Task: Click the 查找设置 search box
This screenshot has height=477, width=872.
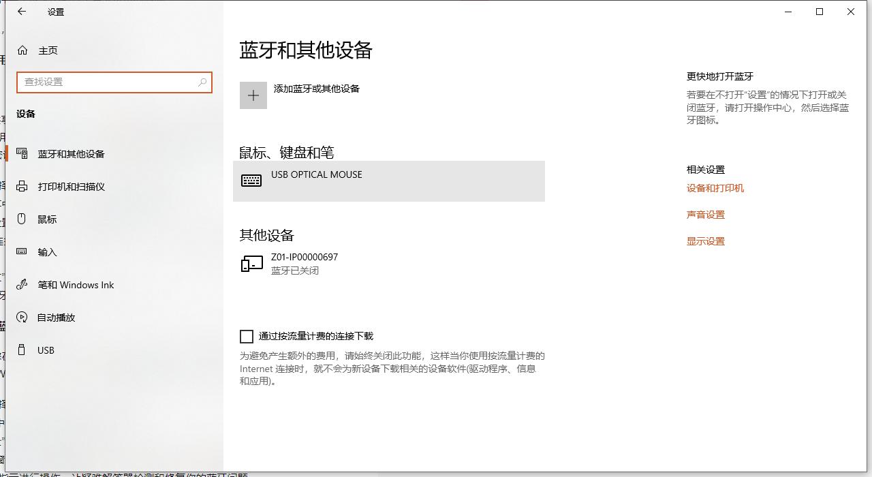Action: click(x=114, y=82)
